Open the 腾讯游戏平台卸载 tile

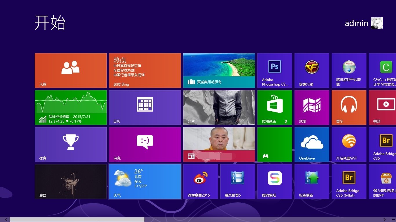(349, 70)
